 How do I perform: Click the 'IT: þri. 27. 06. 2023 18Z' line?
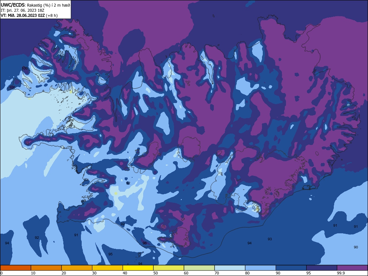[x=23, y=10]
